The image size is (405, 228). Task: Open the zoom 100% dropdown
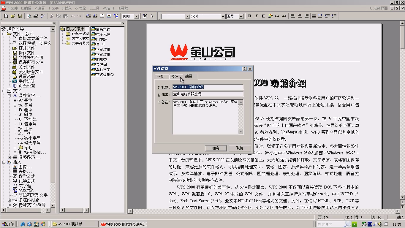(136, 17)
